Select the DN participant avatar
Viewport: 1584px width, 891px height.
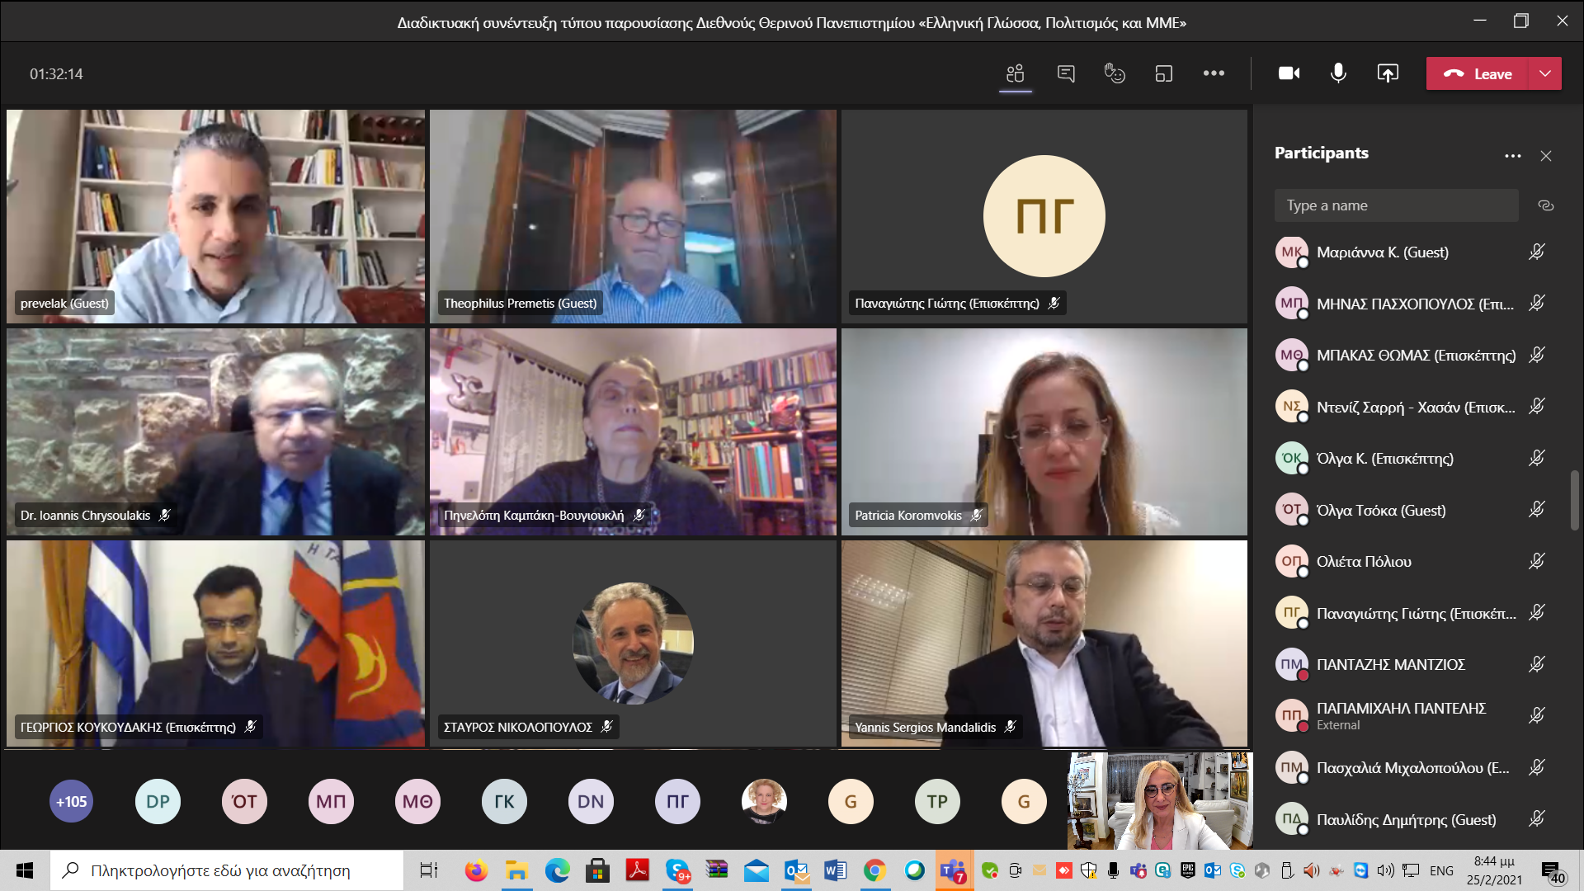pyautogui.click(x=591, y=801)
